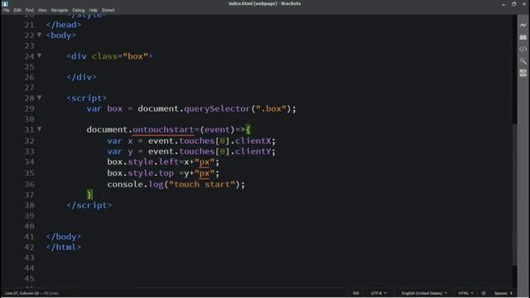Viewport: 530px width, 298px height.
Task: Click the underlined ontouchstart text
Action: (163, 130)
